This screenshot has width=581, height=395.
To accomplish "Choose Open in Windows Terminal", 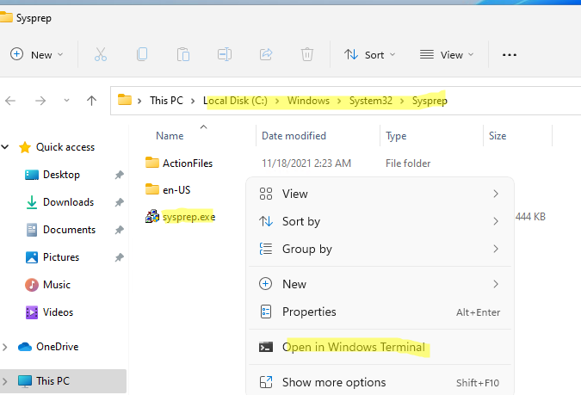I will pyautogui.click(x=380, y=347).
